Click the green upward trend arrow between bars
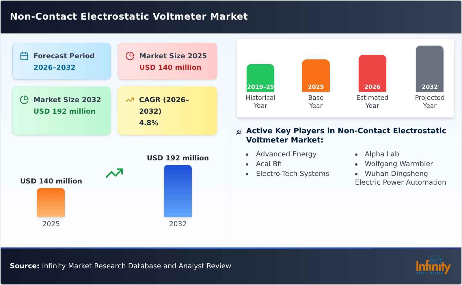Screen dimensions: 462x285 (114, 173)
